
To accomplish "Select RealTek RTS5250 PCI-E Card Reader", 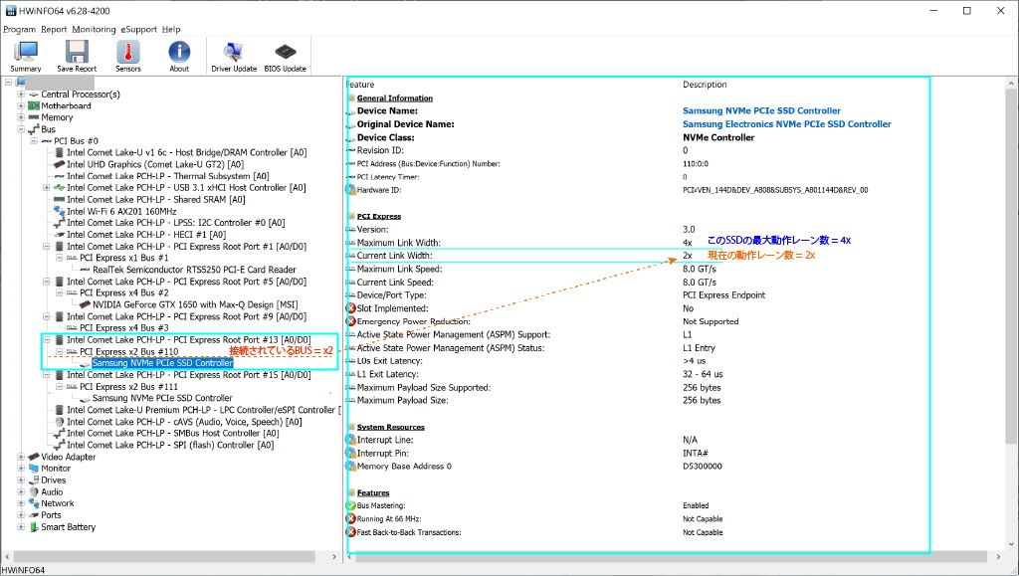I will point(194,270).
